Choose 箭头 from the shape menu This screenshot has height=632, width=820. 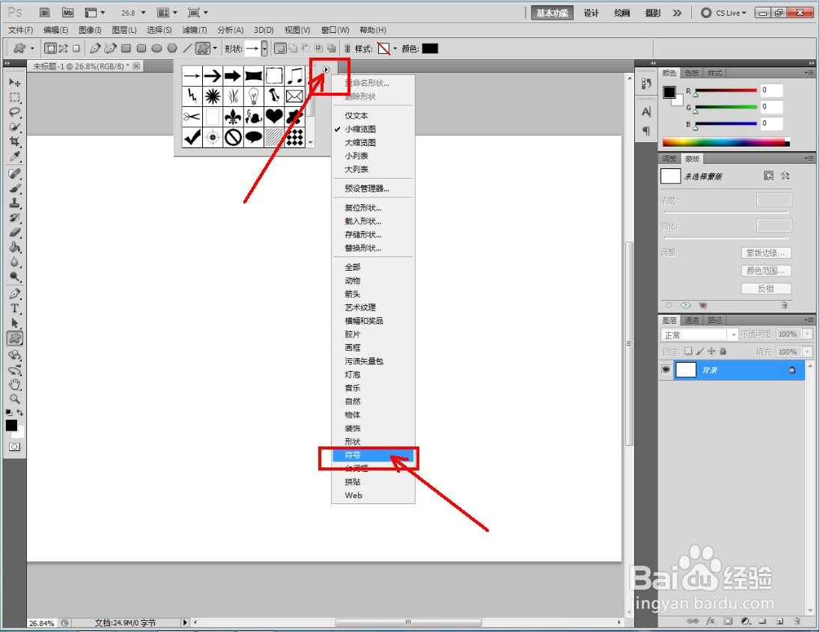click(x=373, y=294)
